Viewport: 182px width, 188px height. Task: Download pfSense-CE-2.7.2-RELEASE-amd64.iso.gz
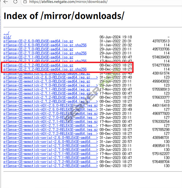tap(38, 65)
